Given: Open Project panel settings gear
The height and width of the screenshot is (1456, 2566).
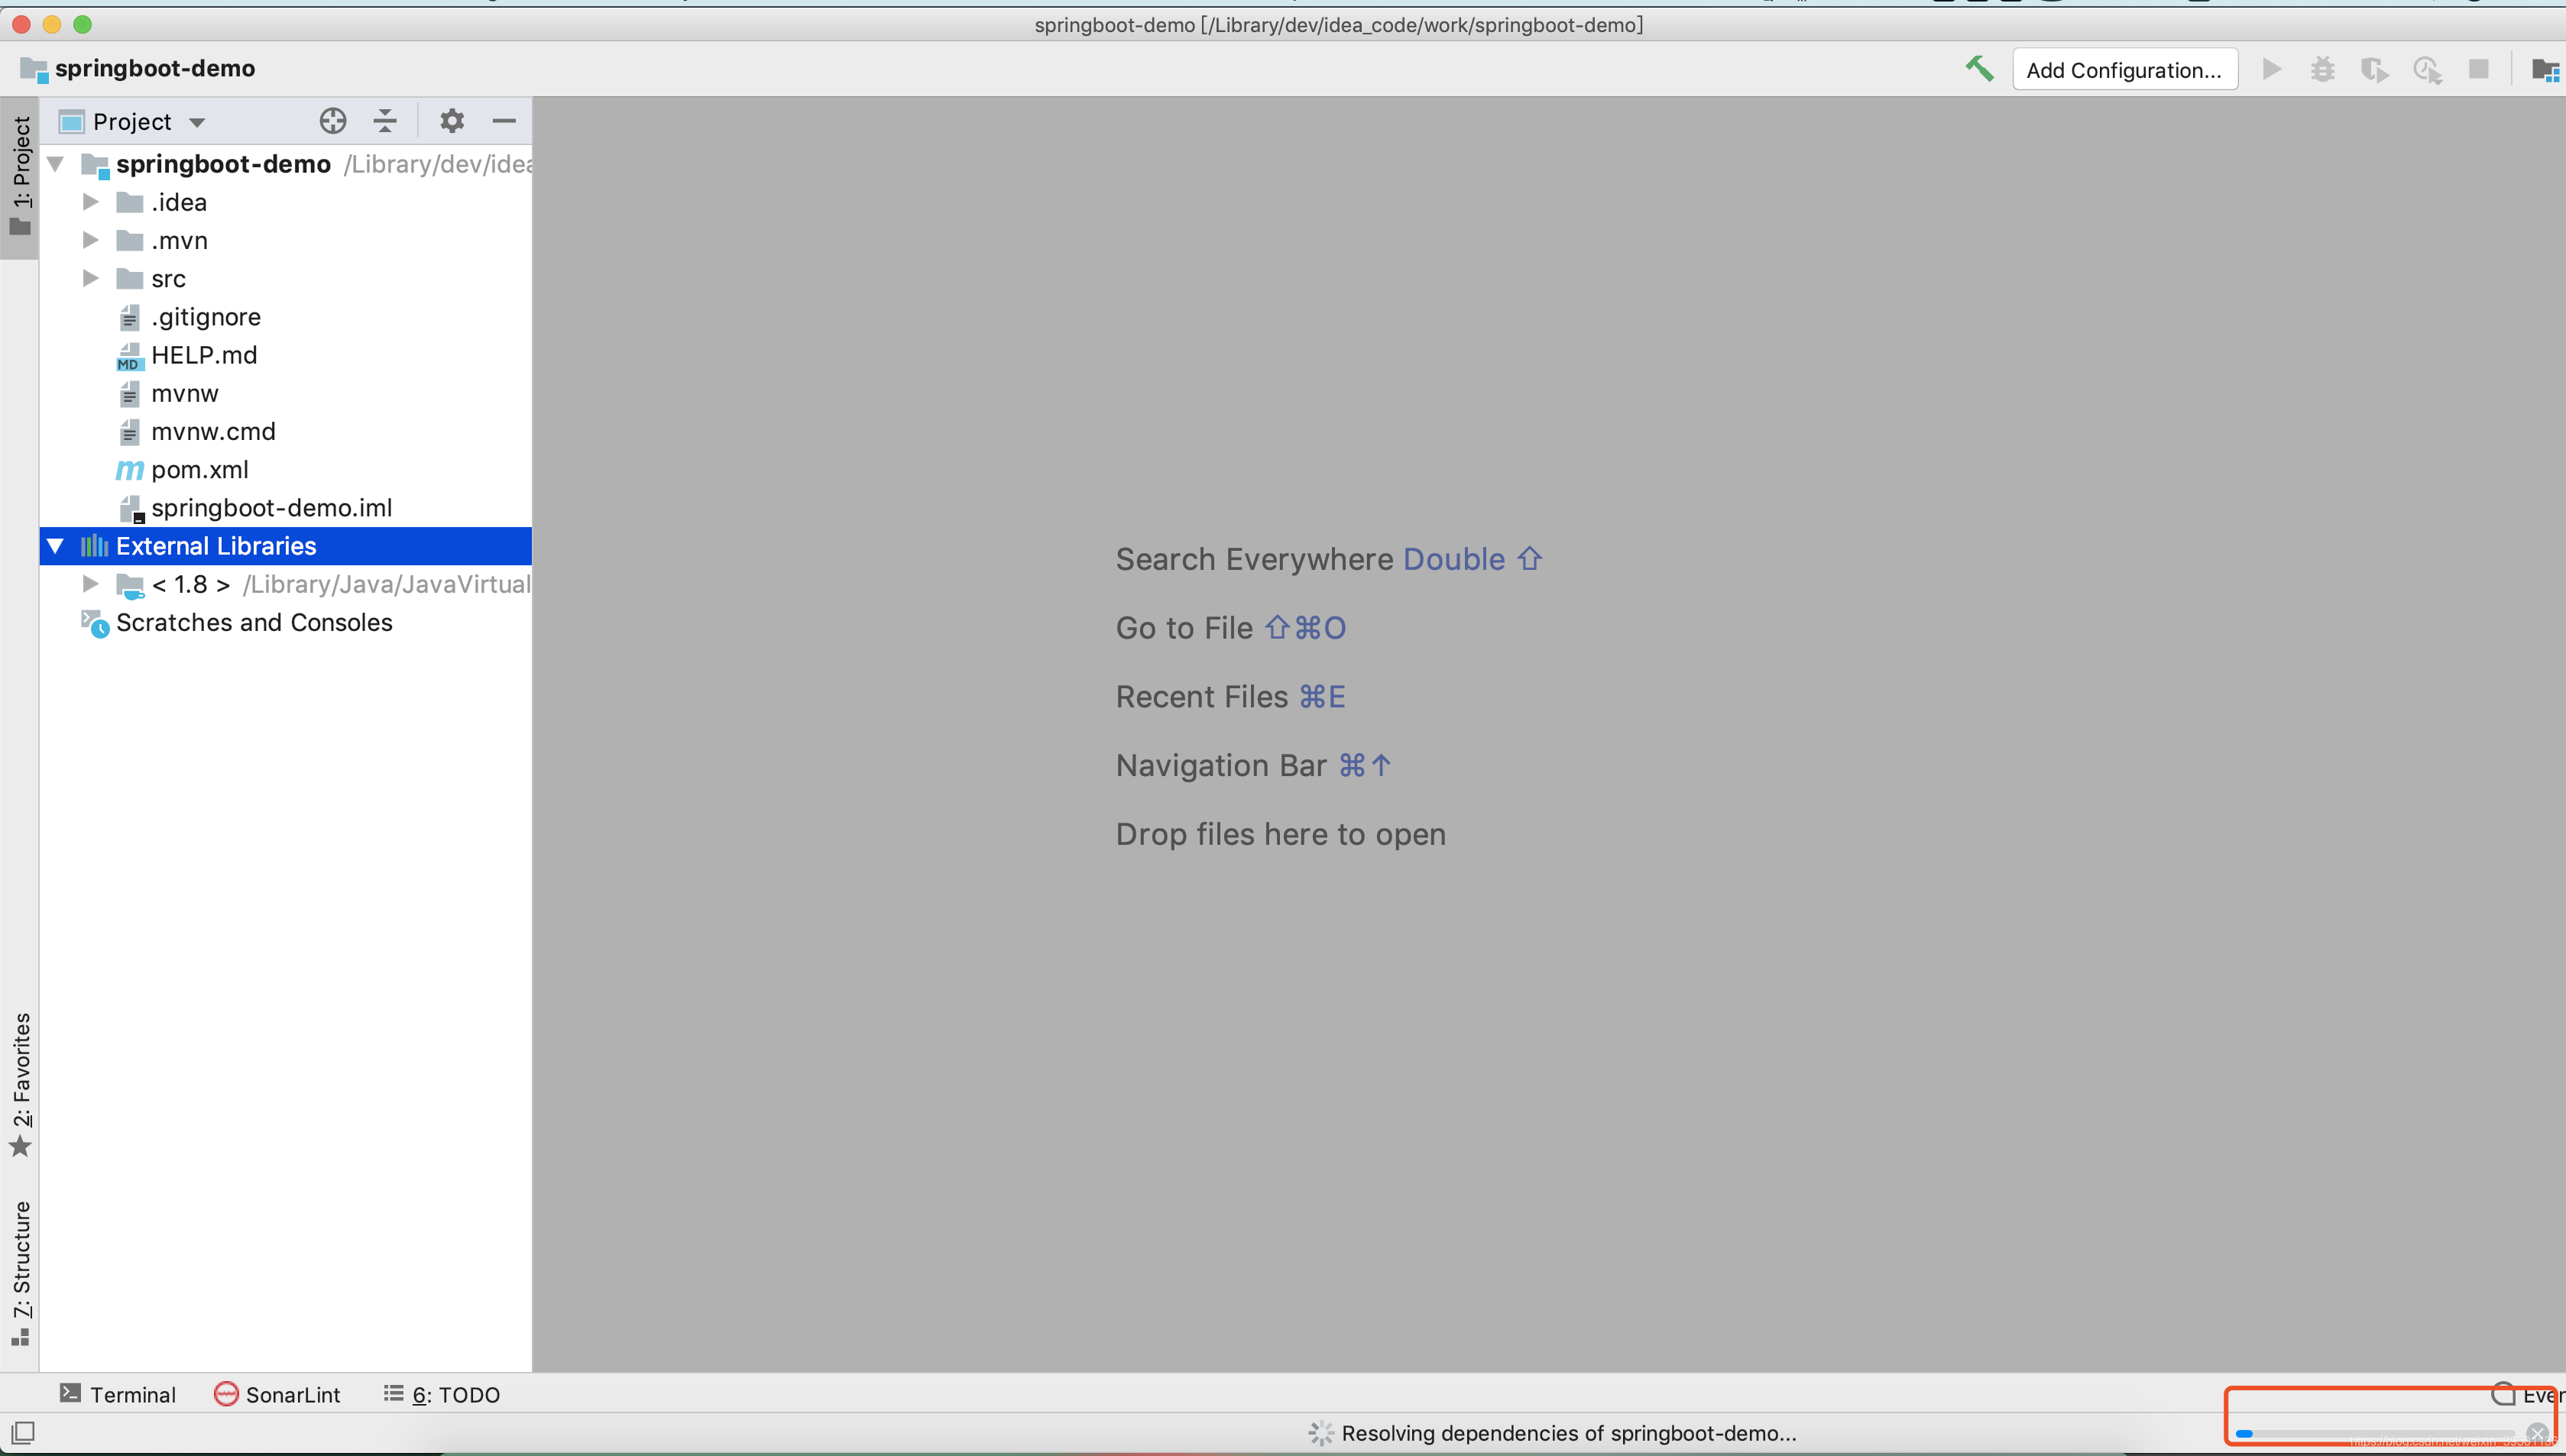Looking at the screenshot, I should 452,121.
